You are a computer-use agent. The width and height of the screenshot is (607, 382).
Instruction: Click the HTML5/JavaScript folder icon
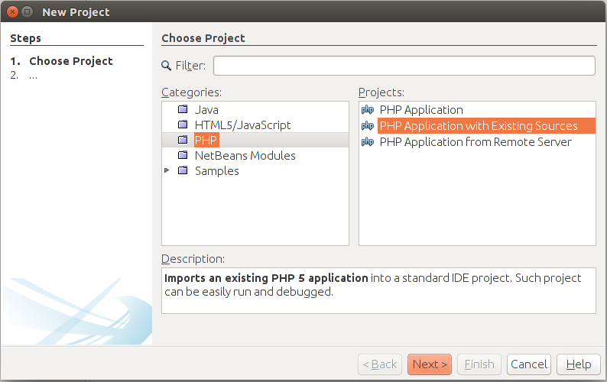click(183, 125)
